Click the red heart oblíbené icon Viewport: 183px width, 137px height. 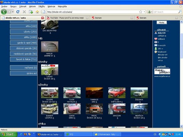[156, 39]
